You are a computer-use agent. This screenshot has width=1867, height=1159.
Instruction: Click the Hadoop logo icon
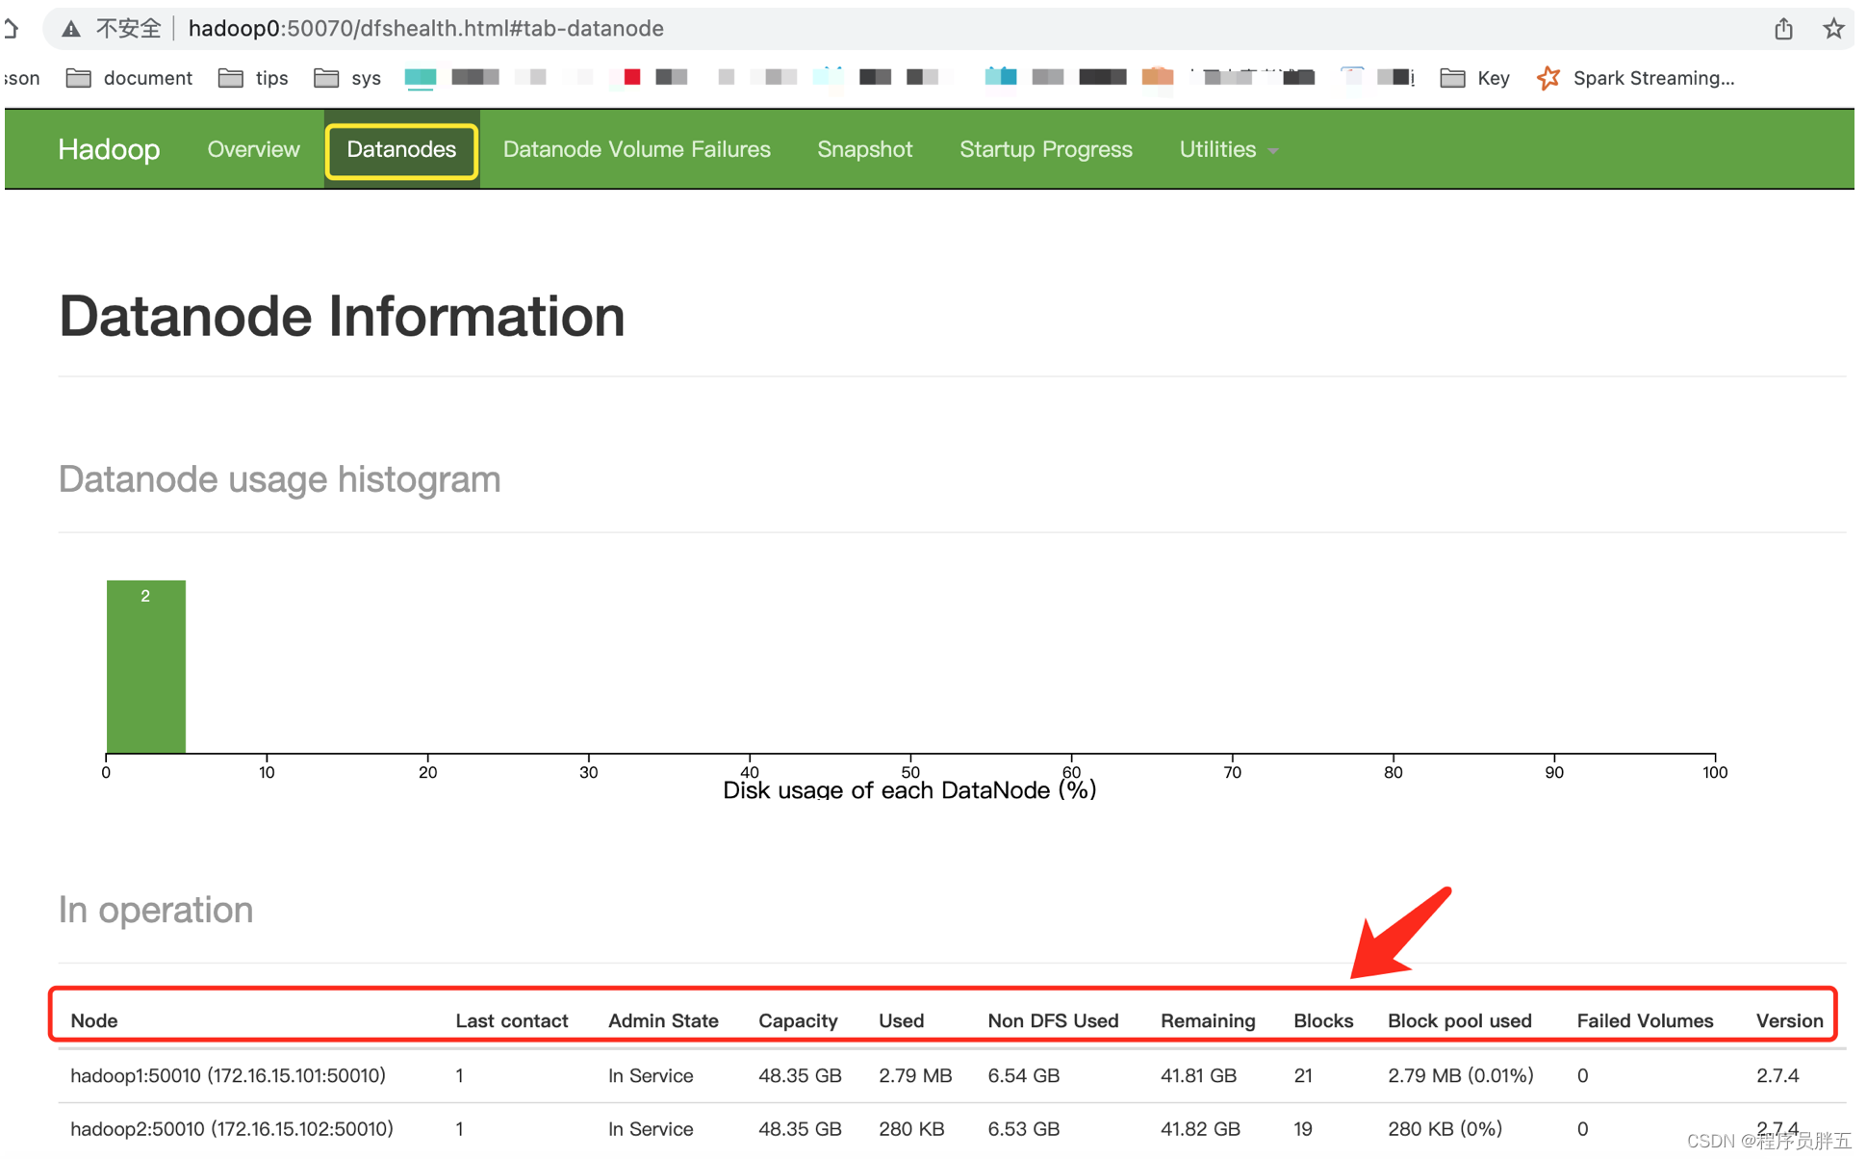[x=110, y=148]
